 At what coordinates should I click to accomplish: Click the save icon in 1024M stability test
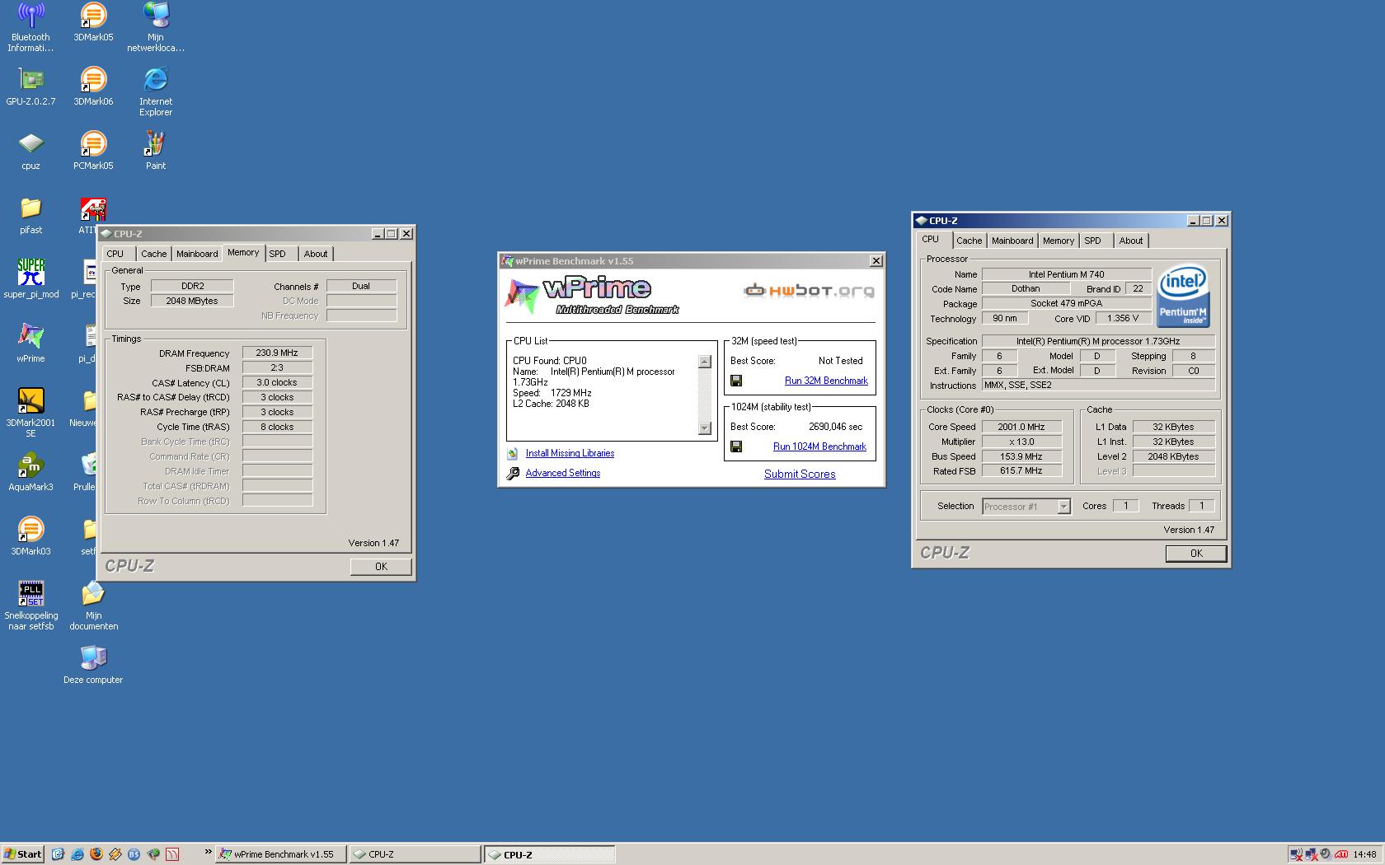point(736,447)
